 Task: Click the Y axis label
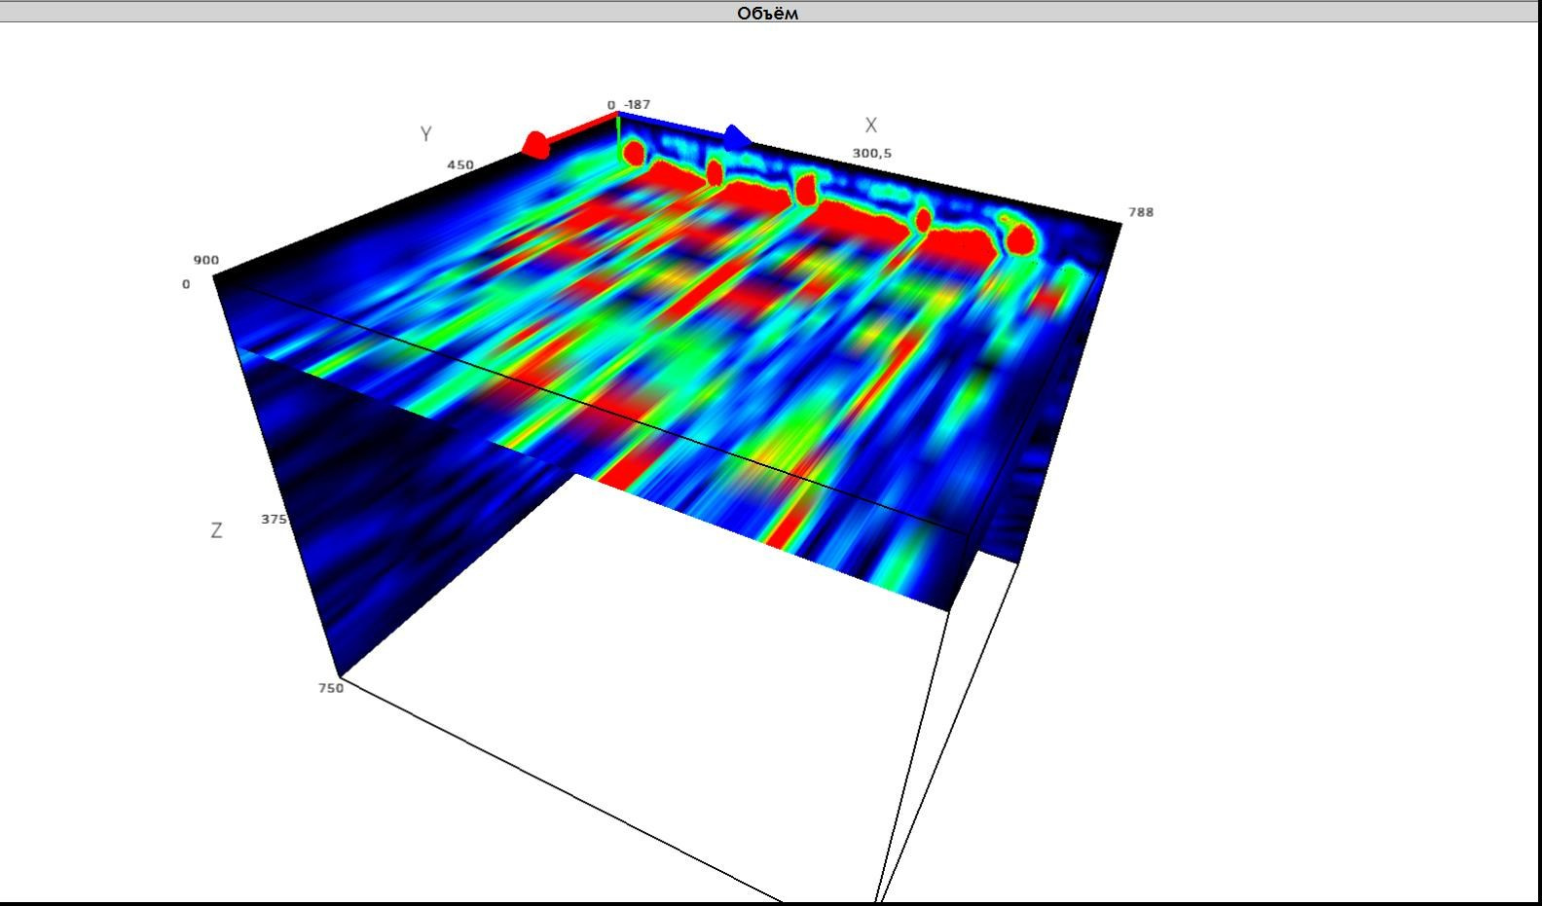(x=425, y=134)
